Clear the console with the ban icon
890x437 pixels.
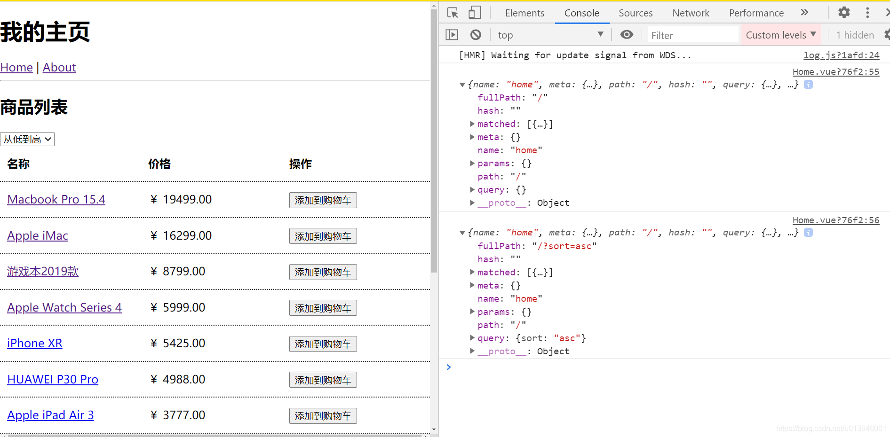pyautogui.click(x=476, y=35)
